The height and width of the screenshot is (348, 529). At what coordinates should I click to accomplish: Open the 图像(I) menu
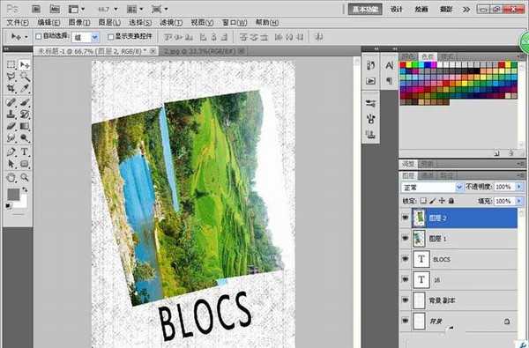coord(79,23)
